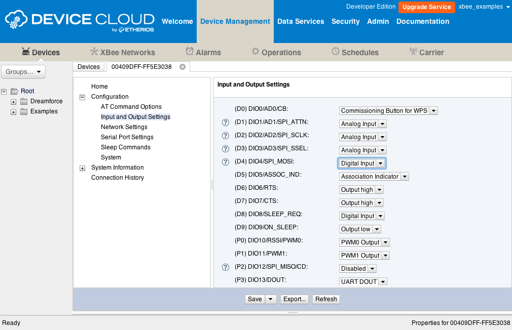
Task: Open Connection History
Action: [x=118, y=177]
